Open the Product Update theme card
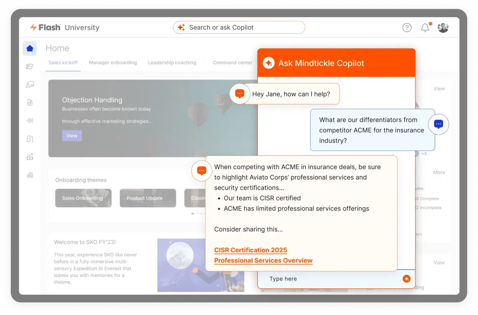Viewport: 478px width, 315px height. (148, 198)
